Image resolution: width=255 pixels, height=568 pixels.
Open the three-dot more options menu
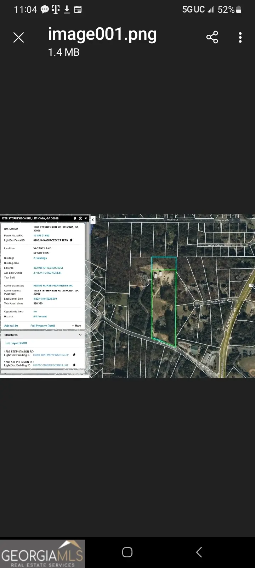click(240, 37)
